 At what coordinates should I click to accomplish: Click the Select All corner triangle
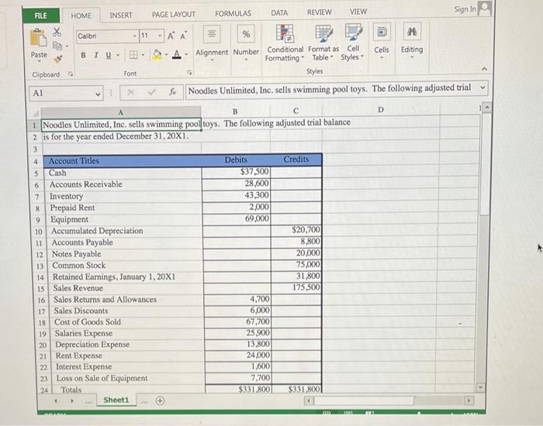[36, 113]
